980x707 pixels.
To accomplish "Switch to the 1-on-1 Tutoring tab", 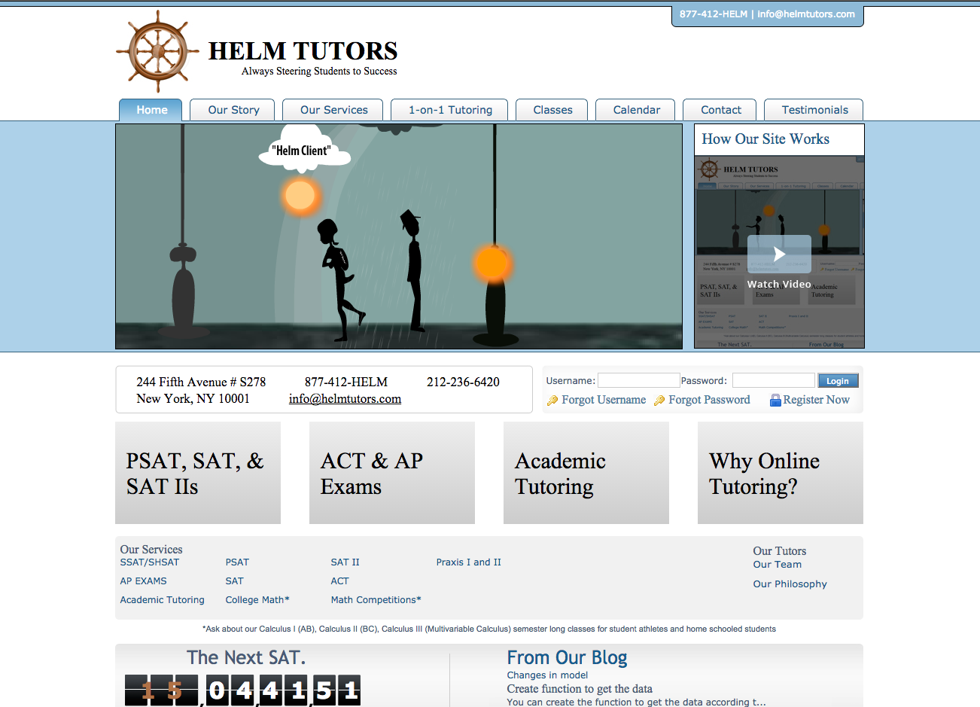I will [x=449, y=110].
